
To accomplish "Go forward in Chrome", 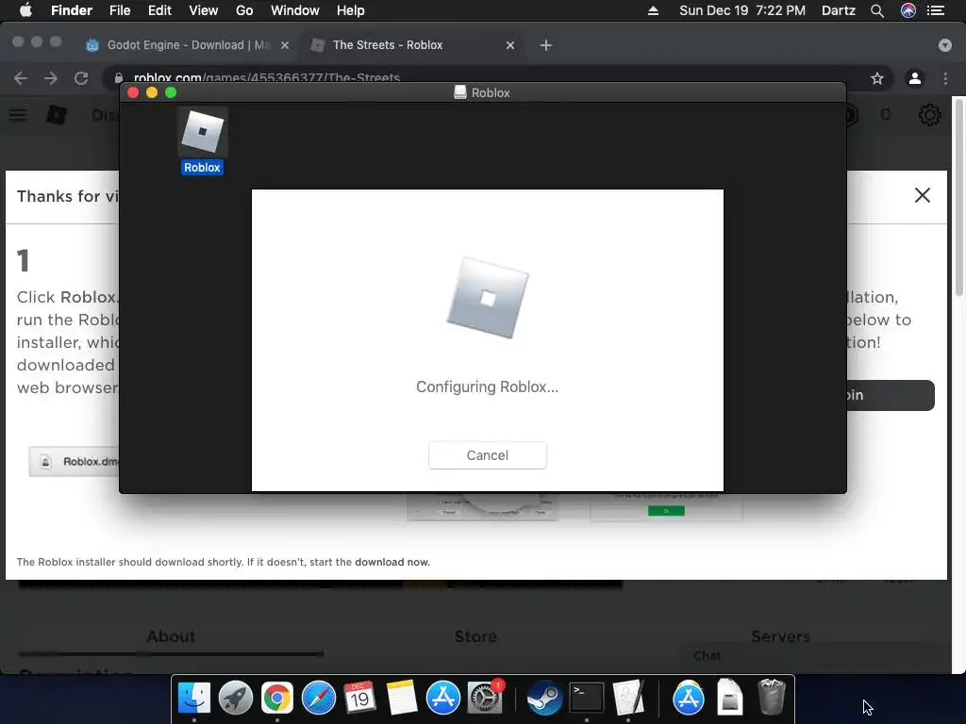I will (51, 78).
